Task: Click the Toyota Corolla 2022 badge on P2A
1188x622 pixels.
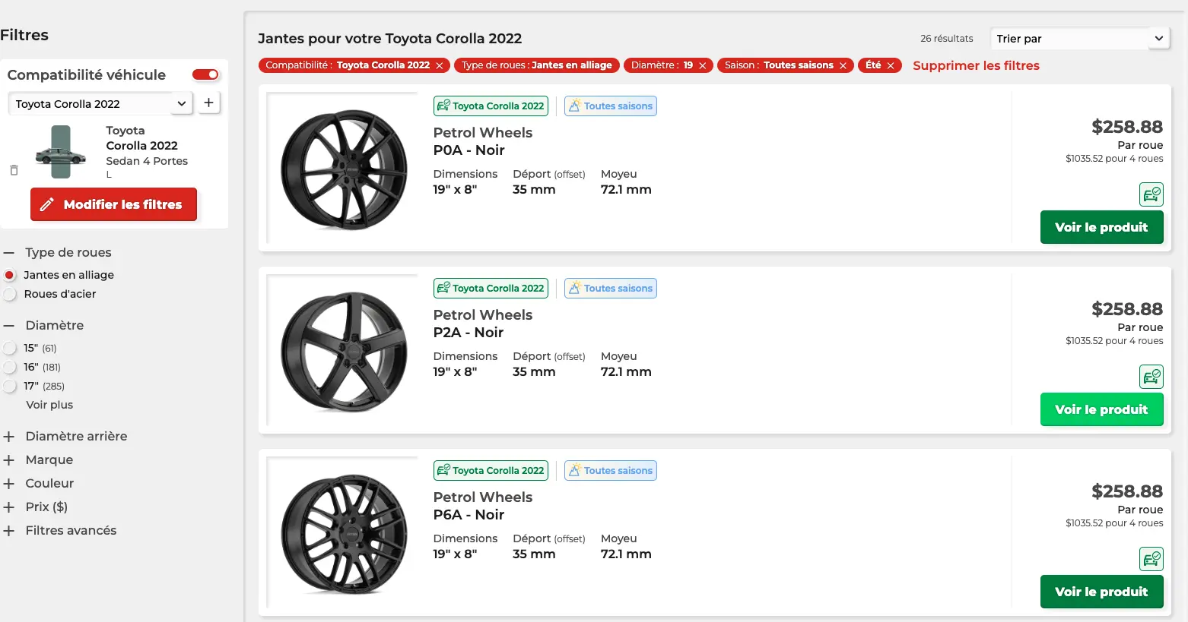Action: (491, 289)
